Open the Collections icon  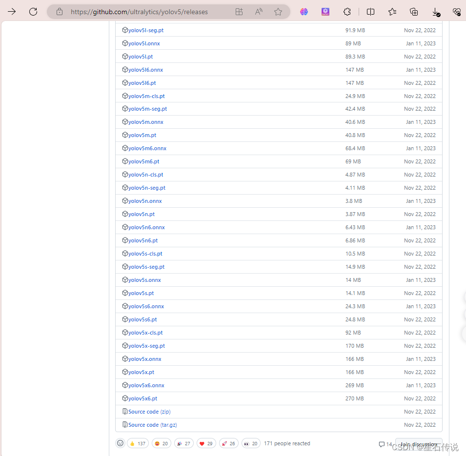pos(414,12)
